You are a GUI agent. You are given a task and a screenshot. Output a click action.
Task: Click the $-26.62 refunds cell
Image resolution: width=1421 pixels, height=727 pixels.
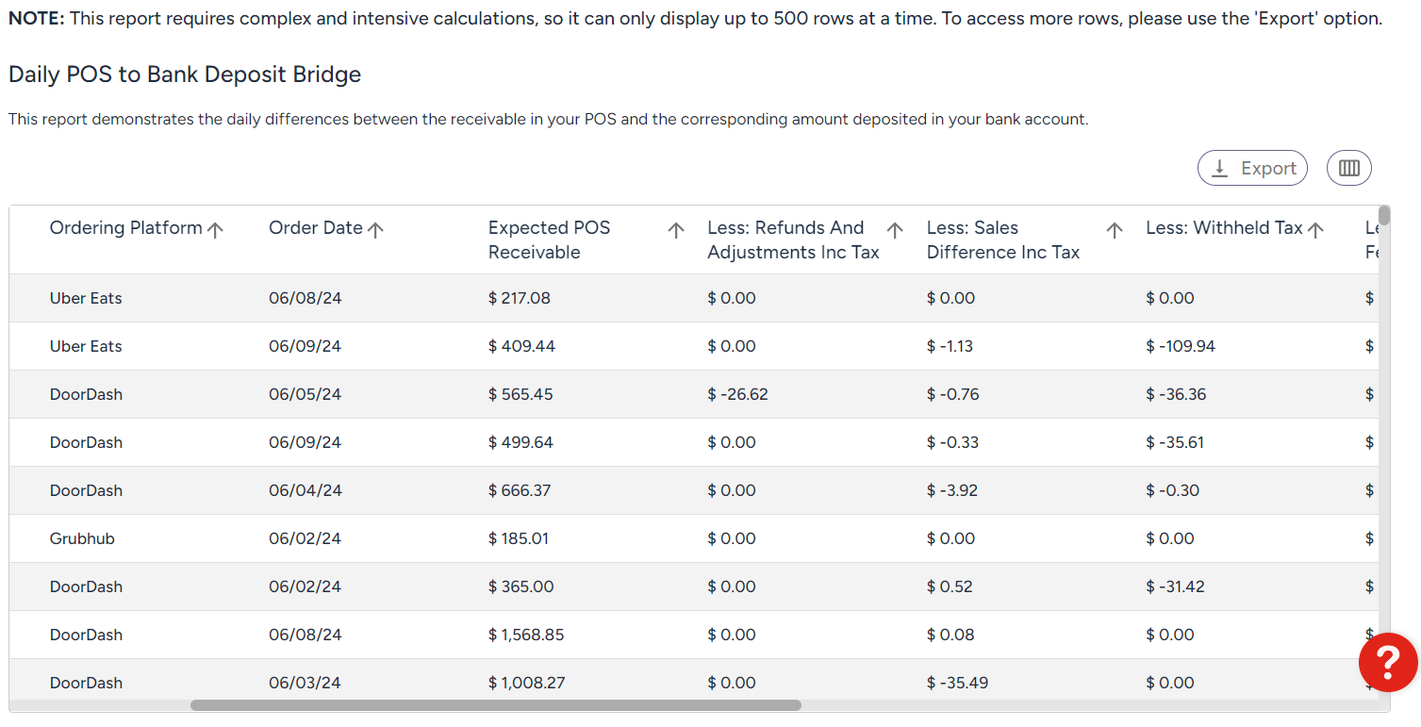pyautogui.click(x=737, y=394)
